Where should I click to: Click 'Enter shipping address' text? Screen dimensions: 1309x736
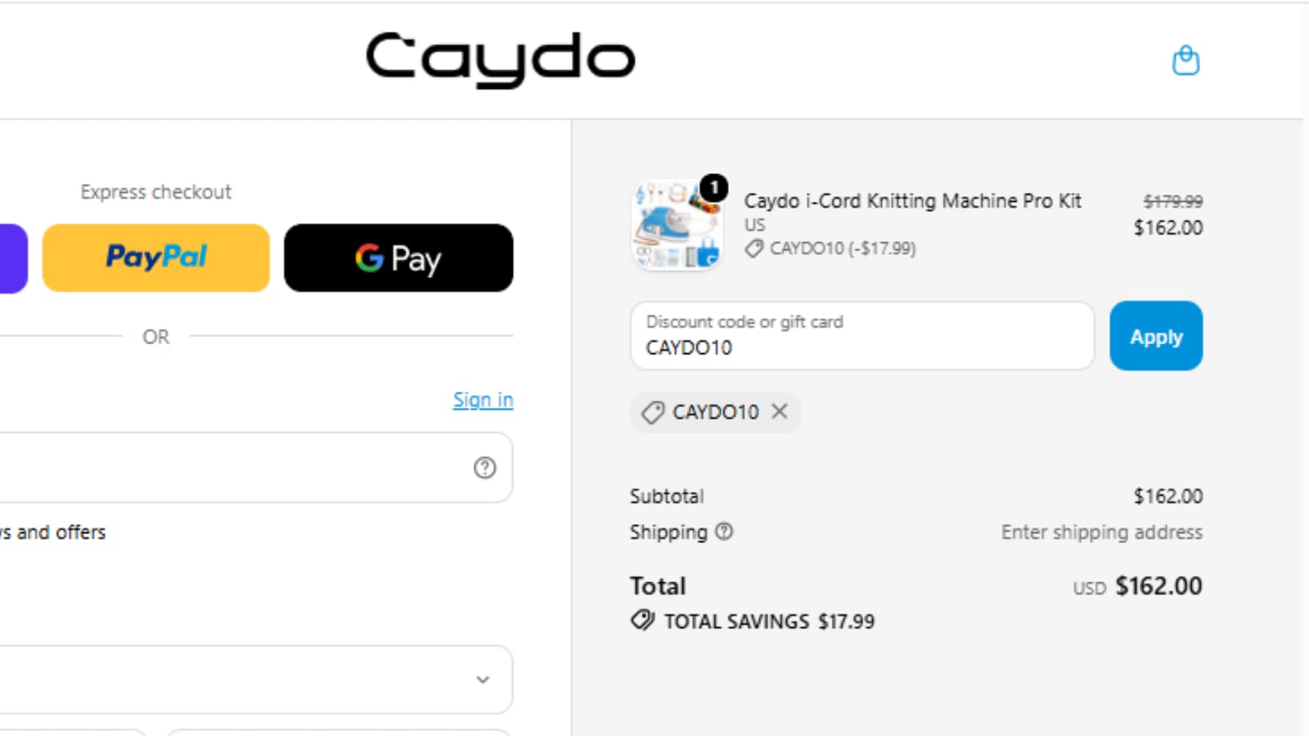point(1101,532)
